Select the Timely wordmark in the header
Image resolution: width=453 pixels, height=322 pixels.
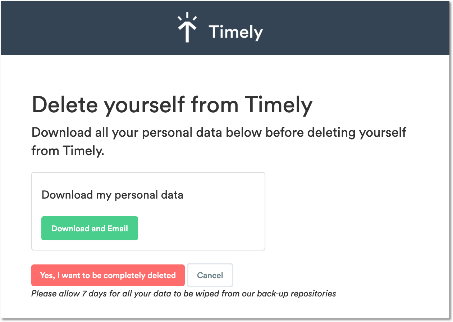235,32
